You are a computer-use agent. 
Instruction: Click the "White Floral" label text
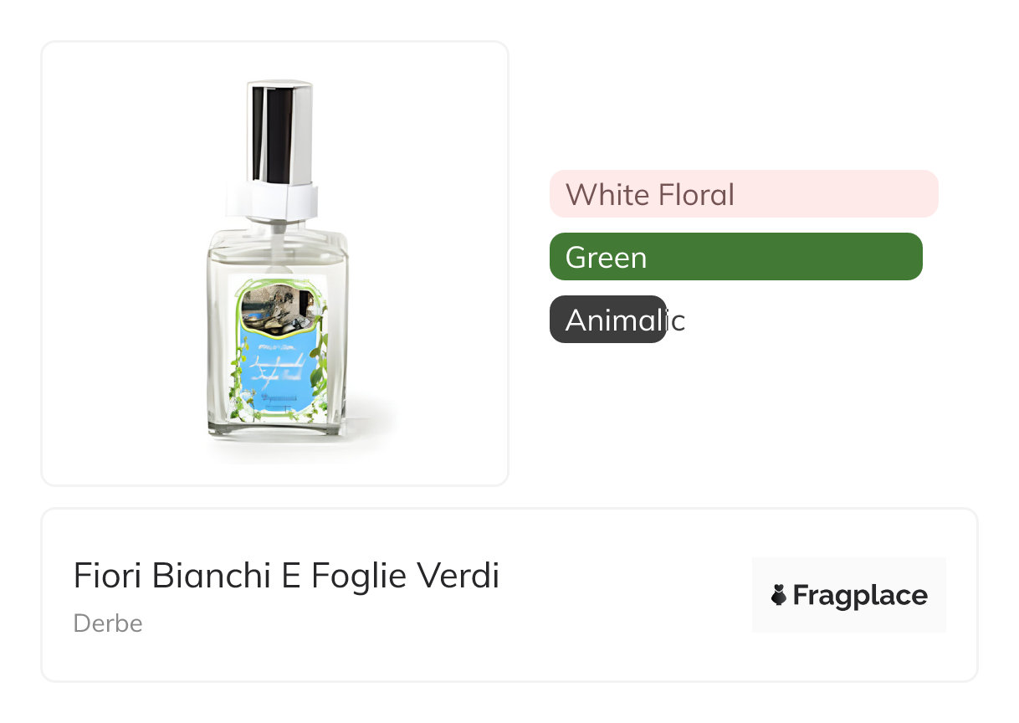pyautogui.click(x=649, y=195)
